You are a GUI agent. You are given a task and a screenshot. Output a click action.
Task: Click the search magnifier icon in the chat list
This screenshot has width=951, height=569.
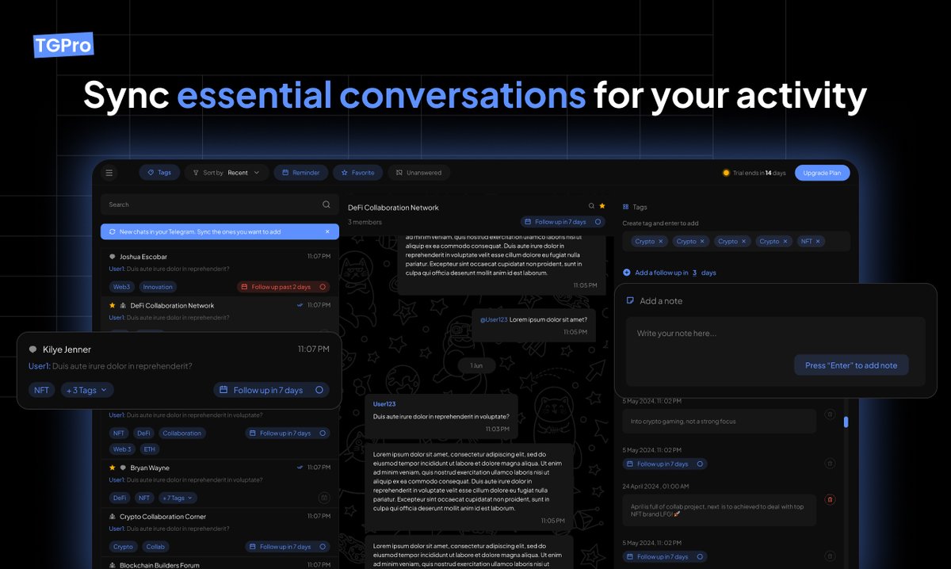pos(326,204)
